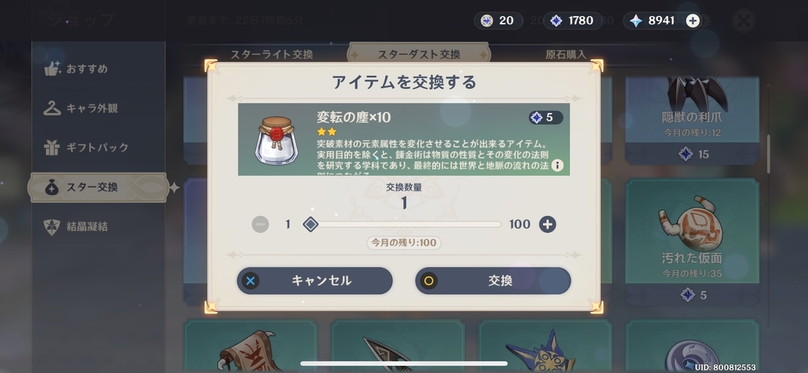808x373 pixels.
Task: Click the キャンセル button
Action: [x=314, y=281]
